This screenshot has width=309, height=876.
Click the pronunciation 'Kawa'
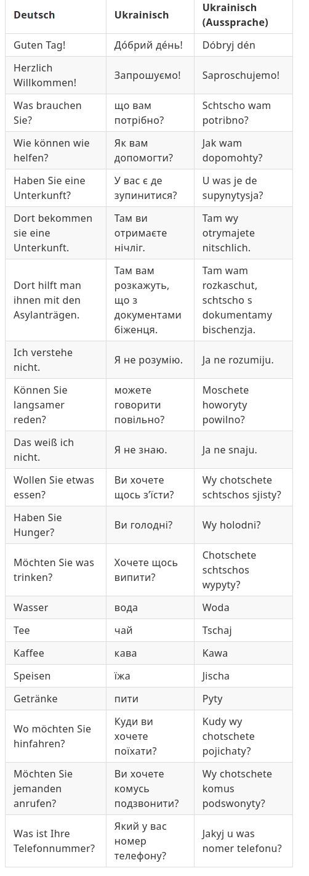pos(215,653)
